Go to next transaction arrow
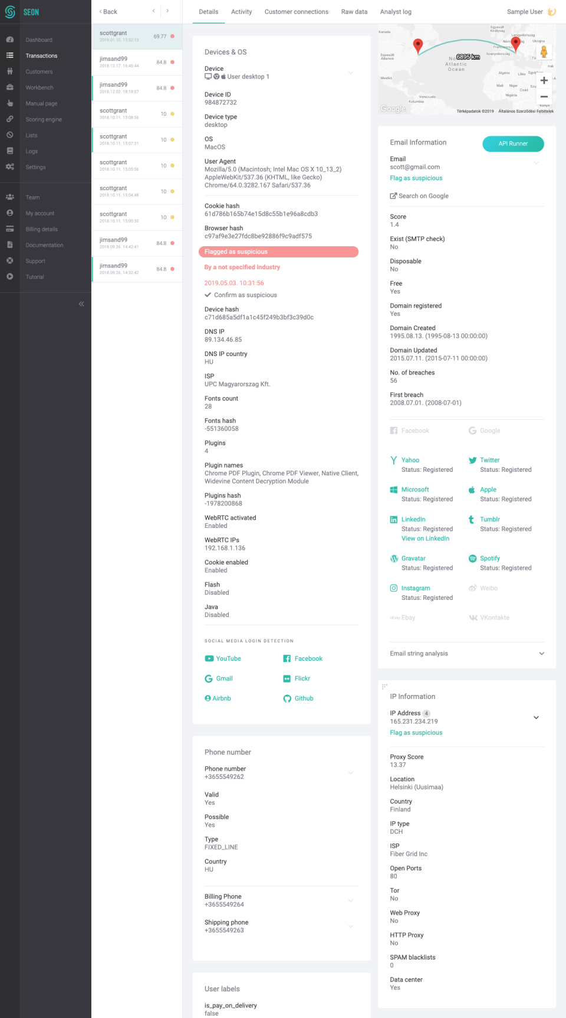This screenshot has height=1018, width=566. [x=167, y=11]
